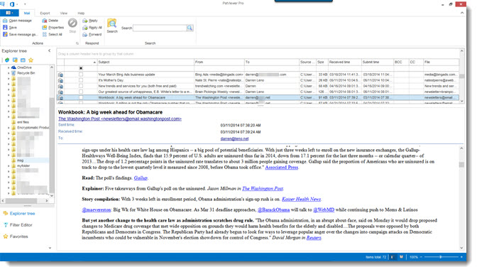
Task: Select the Explorer tree navigation item
Action: (22, 214)
